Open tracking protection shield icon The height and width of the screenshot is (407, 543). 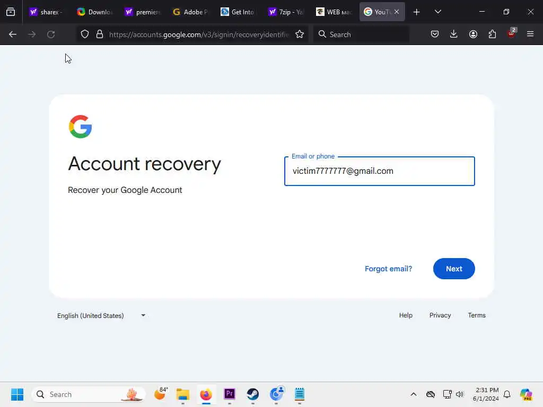coord(85,34)
